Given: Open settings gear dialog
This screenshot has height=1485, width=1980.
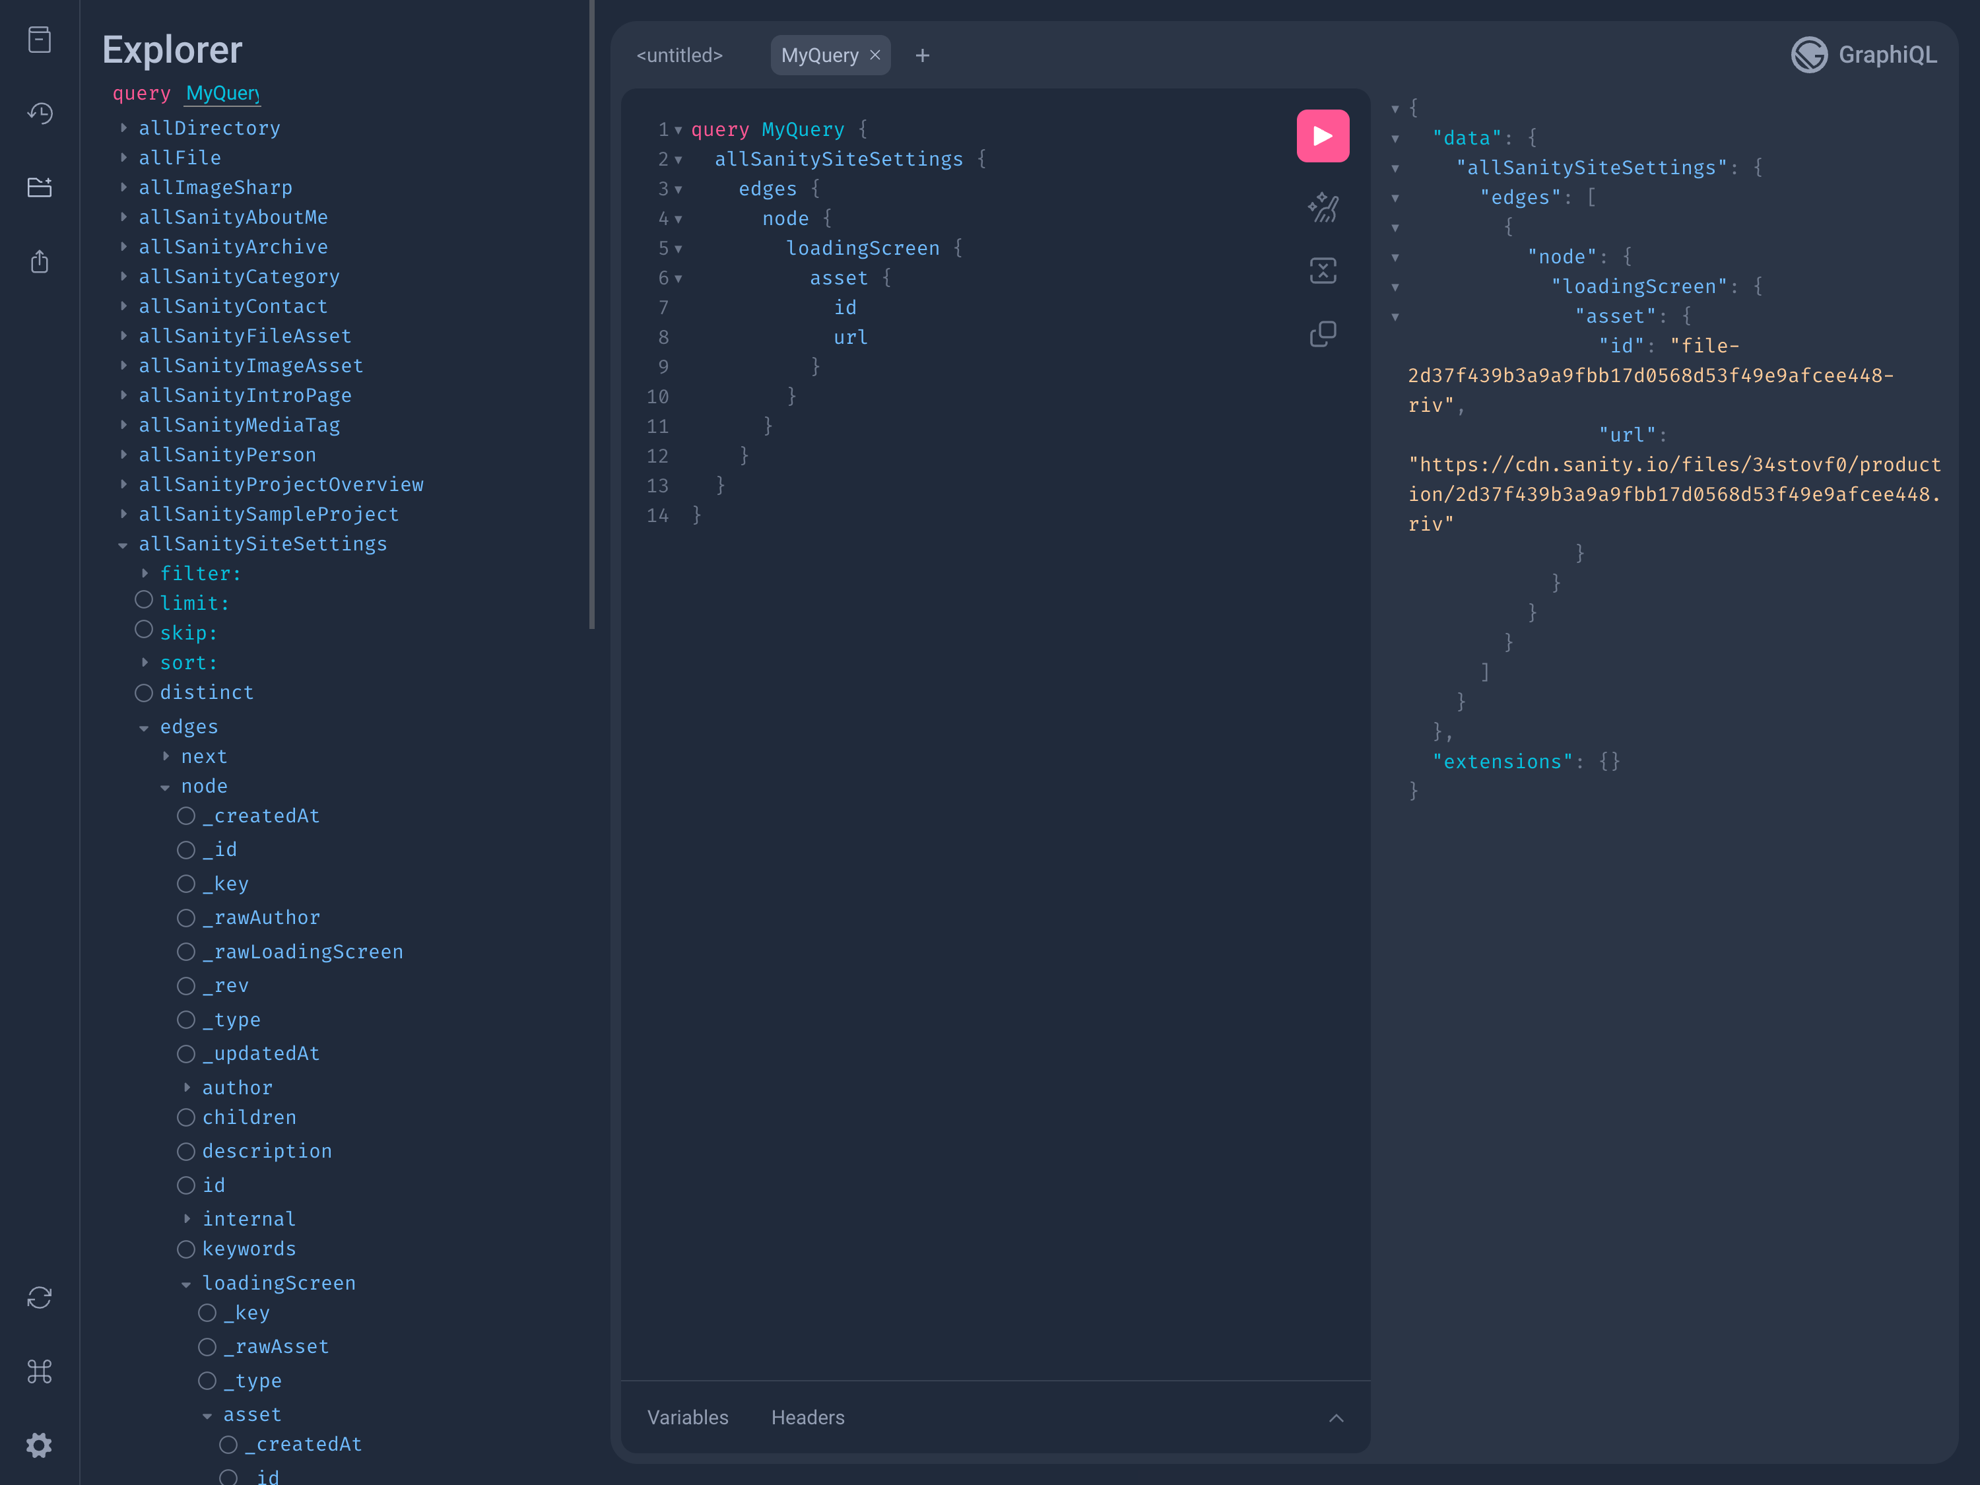Looking at the screenshot, I should tap(40, 1445).
